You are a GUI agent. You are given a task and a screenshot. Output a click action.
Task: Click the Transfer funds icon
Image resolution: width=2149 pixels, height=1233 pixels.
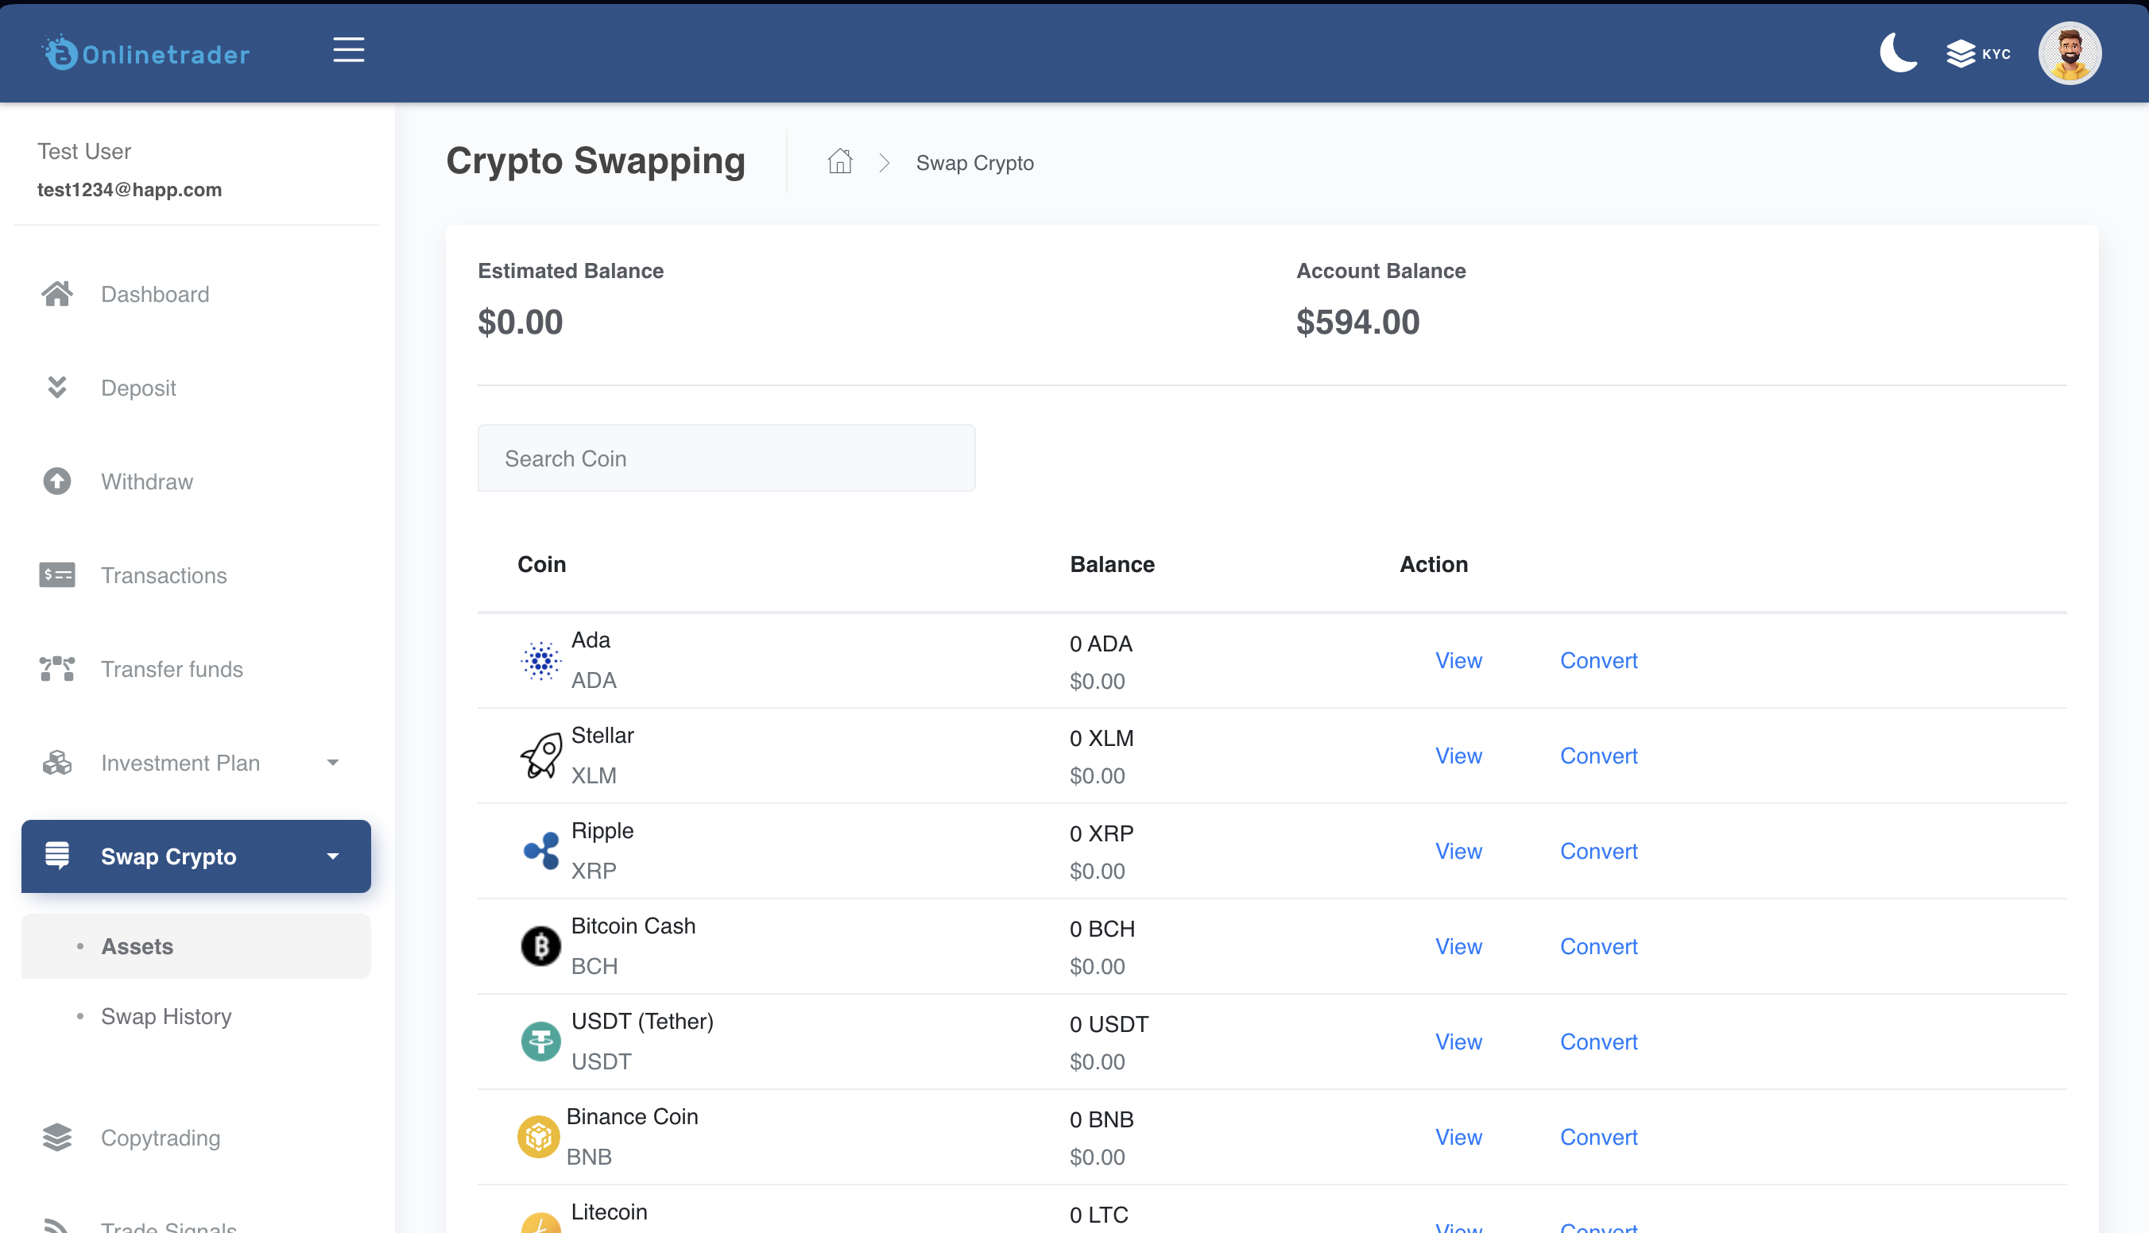click(56, 669)
